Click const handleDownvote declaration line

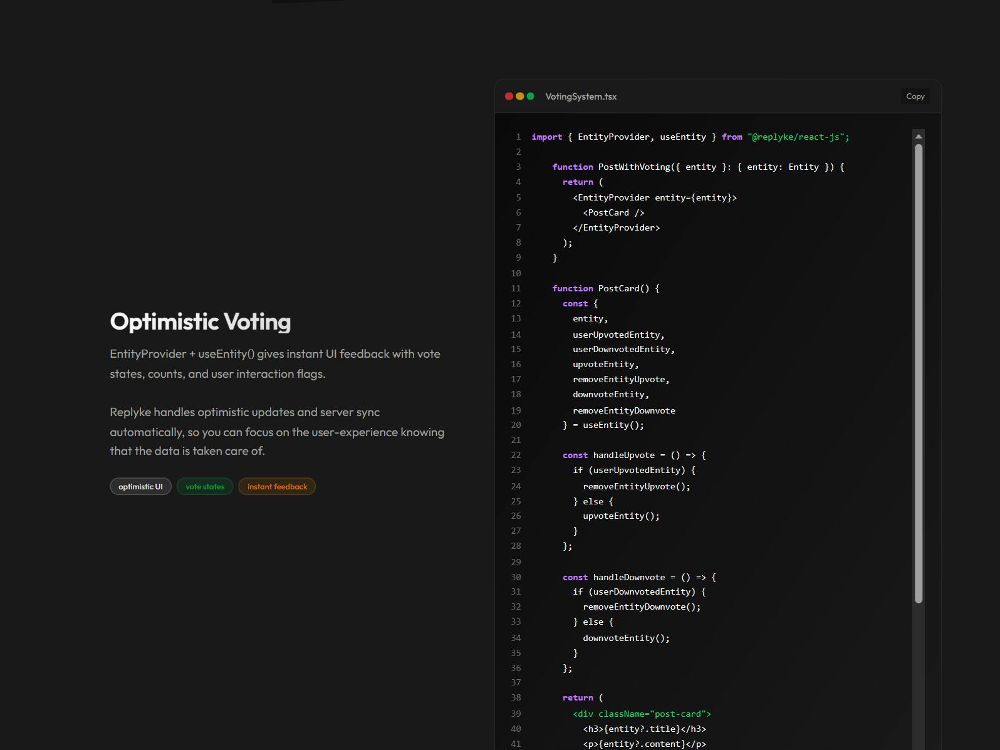click(x=639, y=577)
